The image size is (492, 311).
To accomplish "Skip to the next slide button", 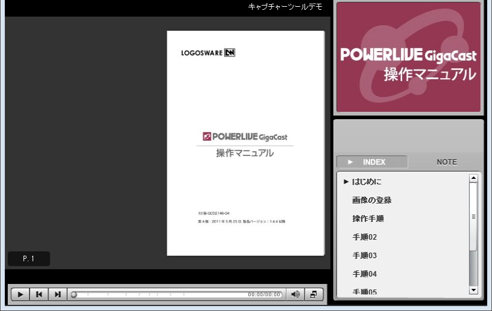I will point(57,294).
